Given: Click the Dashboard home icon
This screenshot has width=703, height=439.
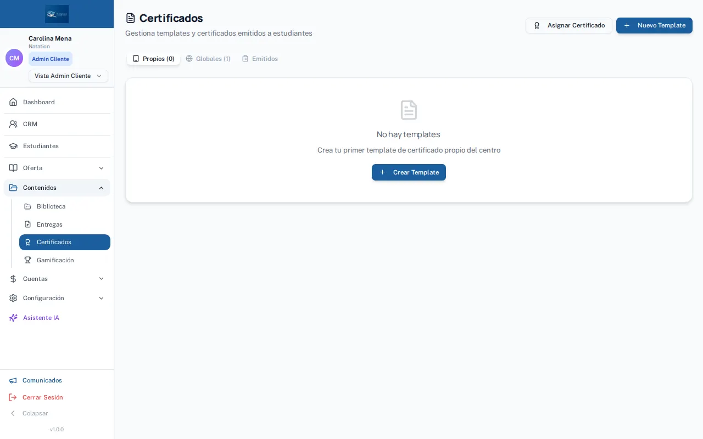Looking at the screenshot, I should point(13,102).
